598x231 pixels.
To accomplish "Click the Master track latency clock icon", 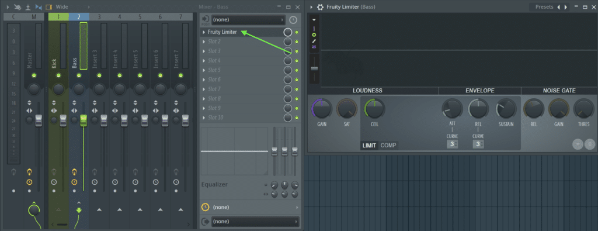I will click(x=29, y=182).
